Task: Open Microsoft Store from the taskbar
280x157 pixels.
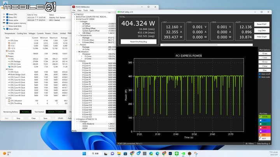Action: 125,154
